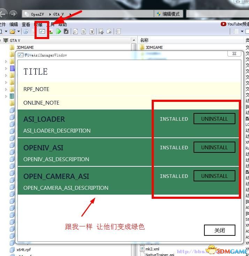The height and width of the screenshot is (256, 249).
Task: Click the text document toolbar icon
Action: click(x=84, y=31)
